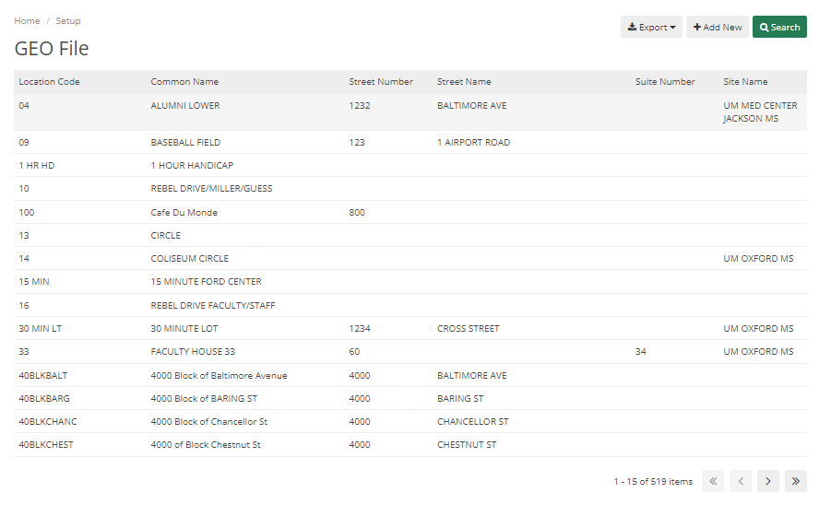
Task: Open the Setup breadcrumb link
Action: pyautogui.click(x=68, y=21)
